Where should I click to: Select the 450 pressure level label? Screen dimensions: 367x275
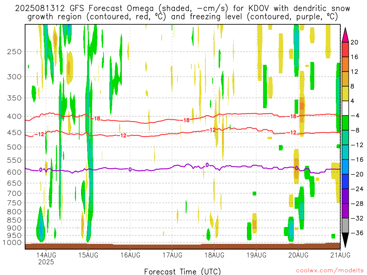point(14,132)
